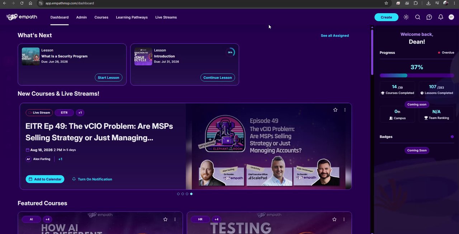Expand the +4 tags on AI course
This screenshot has width=459, height=234.
point(47,219)
